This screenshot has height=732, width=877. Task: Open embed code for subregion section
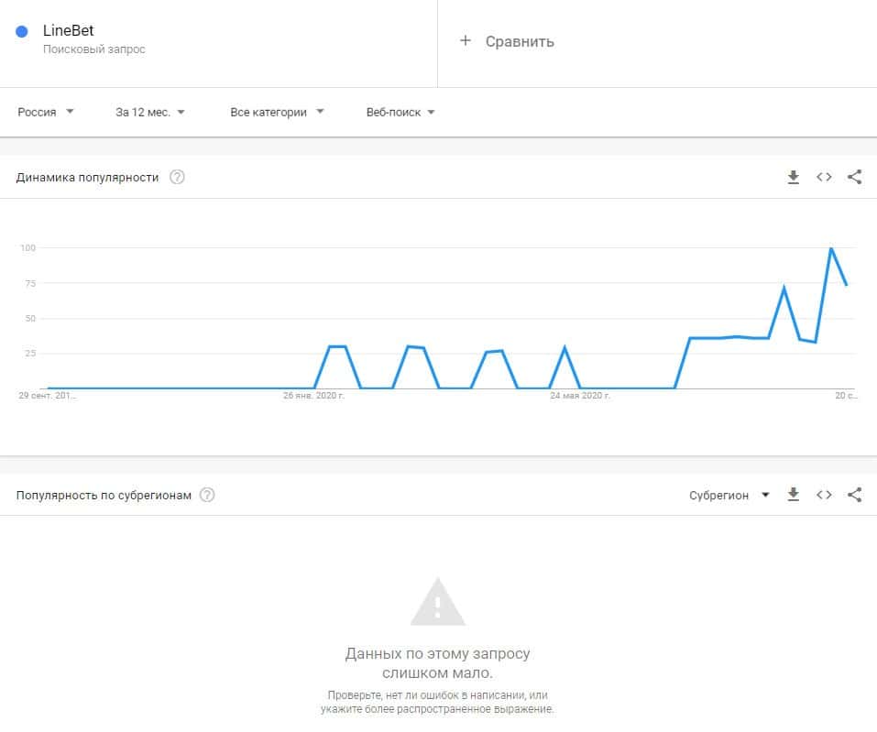[x=824, y=495]
